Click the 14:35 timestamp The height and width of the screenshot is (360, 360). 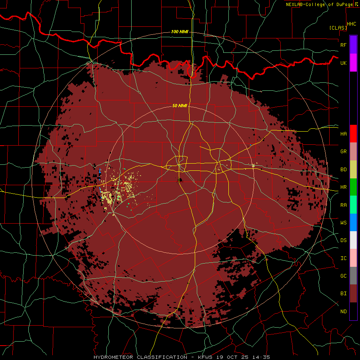(x=262, y=357)
